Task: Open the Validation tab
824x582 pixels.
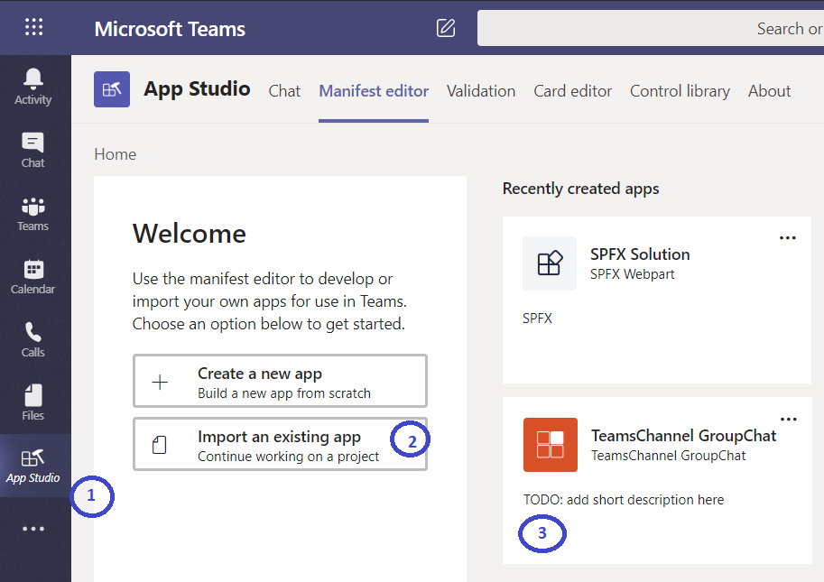Action: point(481,91)
